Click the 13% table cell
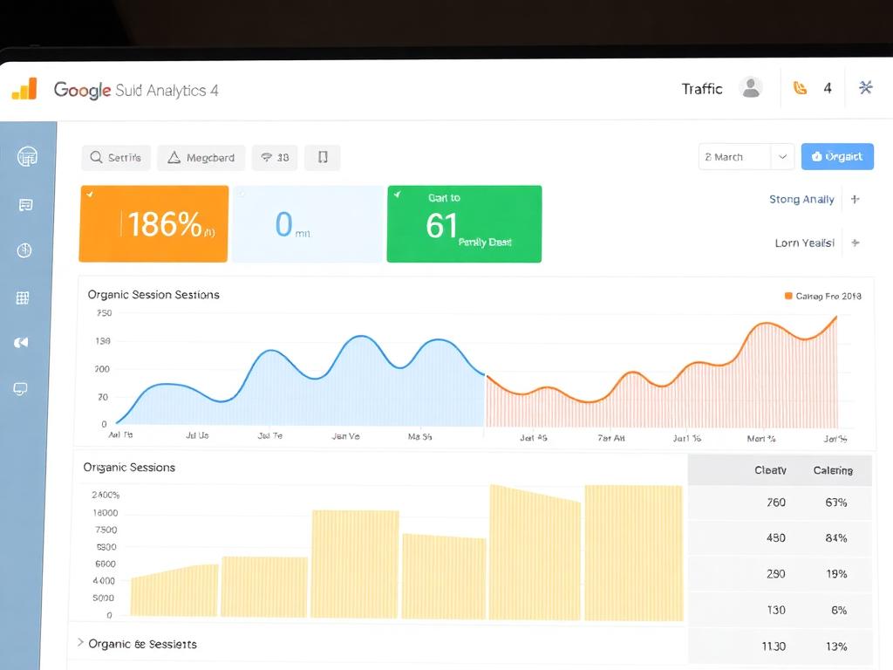893x670 pixels. [x=836, y=646]
